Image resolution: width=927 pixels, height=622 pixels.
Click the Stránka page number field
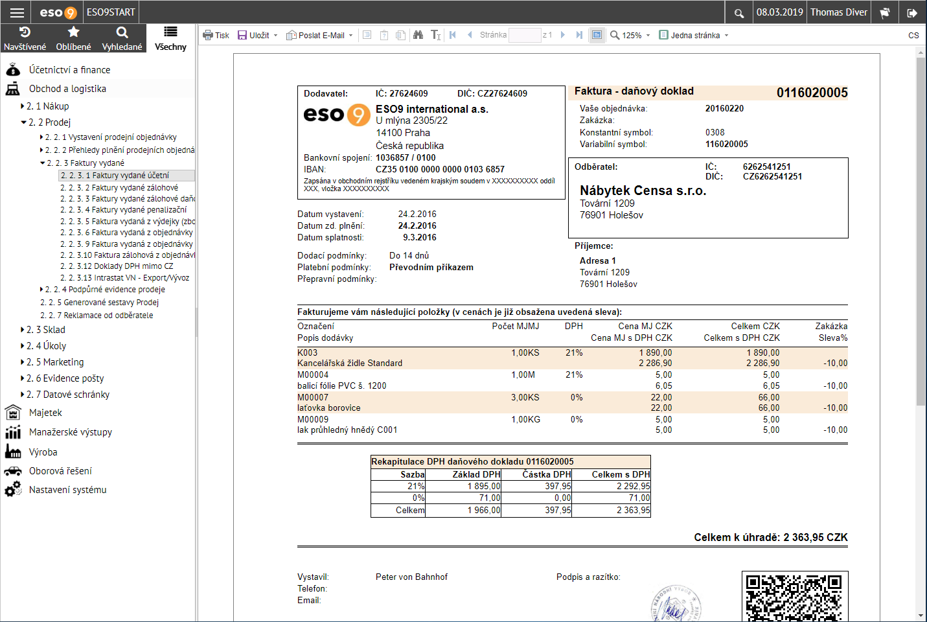click(x=525, y=35)
